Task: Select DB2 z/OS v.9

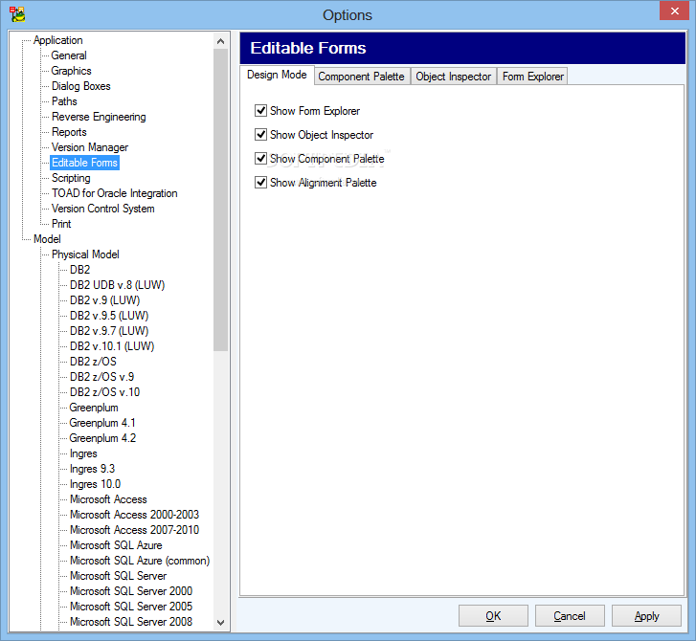Action: pos(101,377)
